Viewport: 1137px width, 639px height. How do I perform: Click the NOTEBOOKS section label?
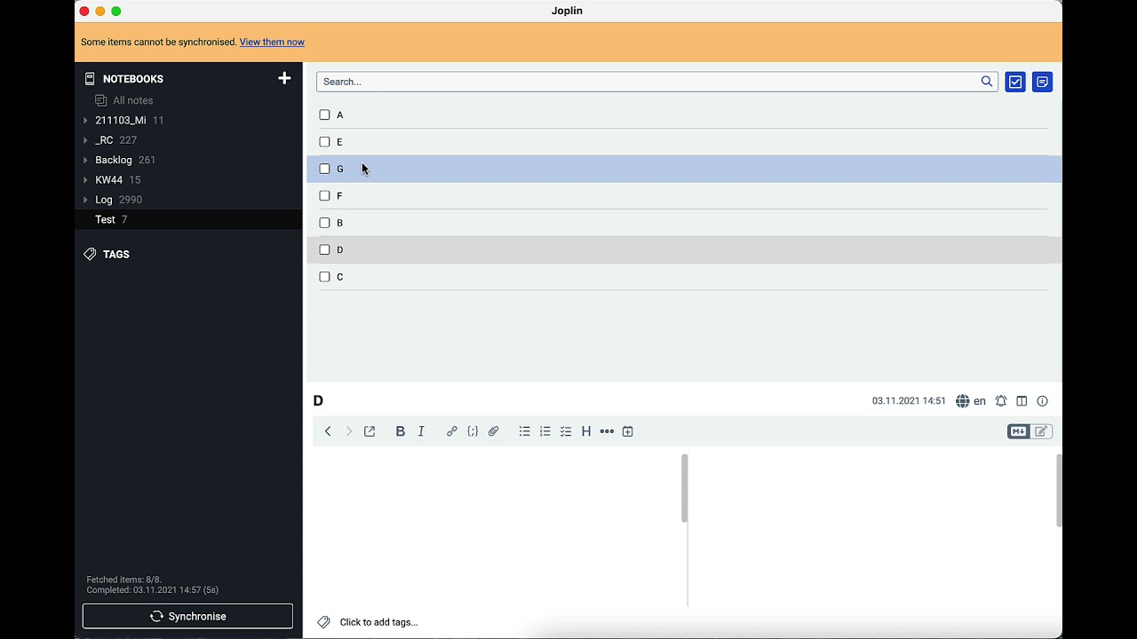point(133,79)
